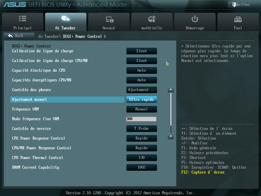Select the Fréquence VRM label
261x196 pixels.
pyautogui.click(x=25, y=109)
